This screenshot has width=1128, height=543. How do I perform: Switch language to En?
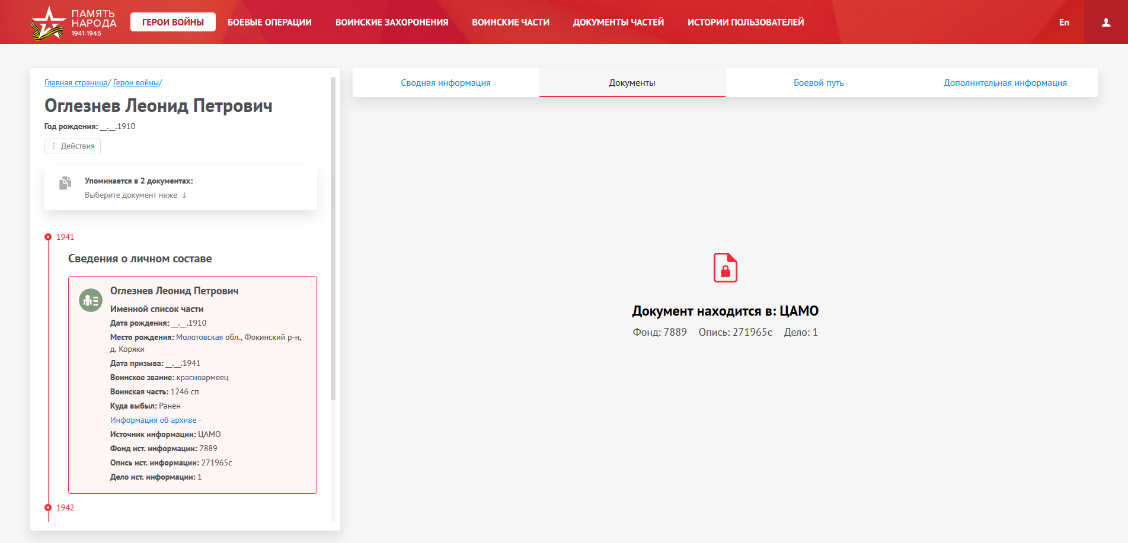pyautogui.click(x=1064, y=23)
